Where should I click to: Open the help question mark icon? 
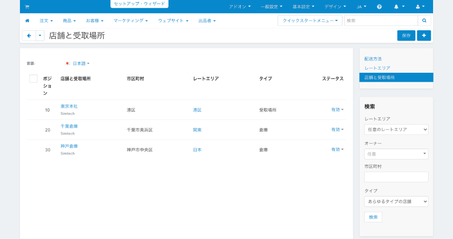click(379, 7)
